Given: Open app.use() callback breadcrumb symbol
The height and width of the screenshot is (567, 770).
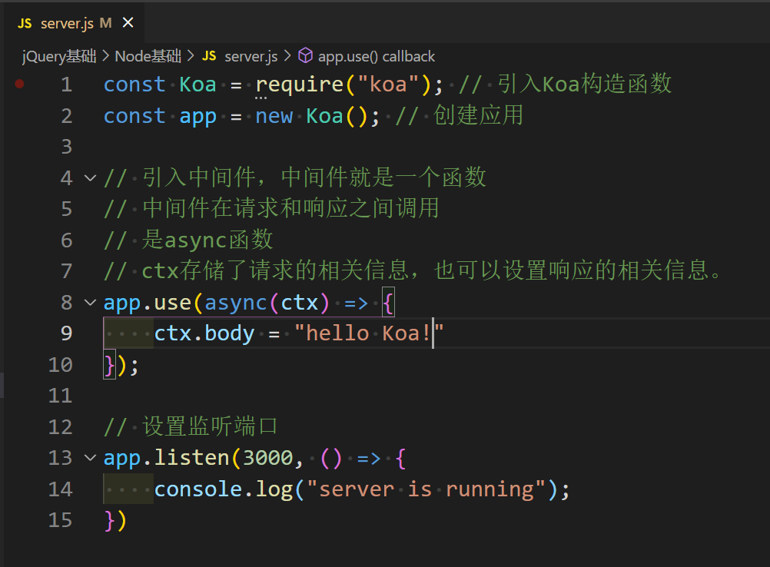Looking at the screenshot, I should pyautogui.click(x=376, y=56).
